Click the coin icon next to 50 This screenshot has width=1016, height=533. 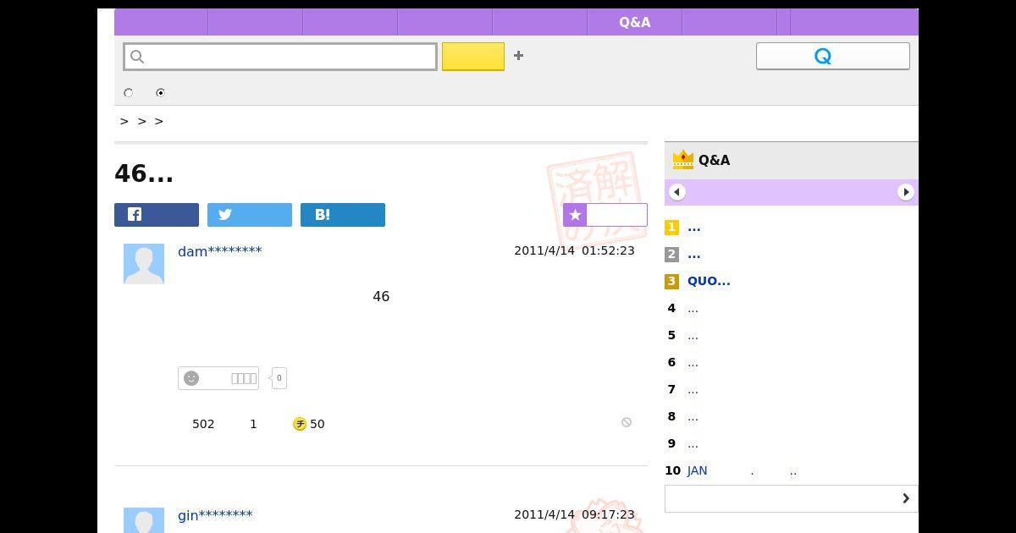(x=300, y=424)
